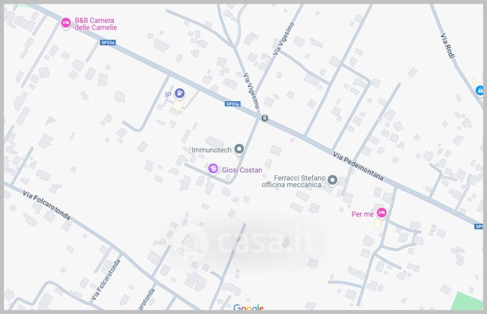Click the Google logo at bottom
Image resolution: width=487 pixels, height=314 pixels.
[248, 307]
